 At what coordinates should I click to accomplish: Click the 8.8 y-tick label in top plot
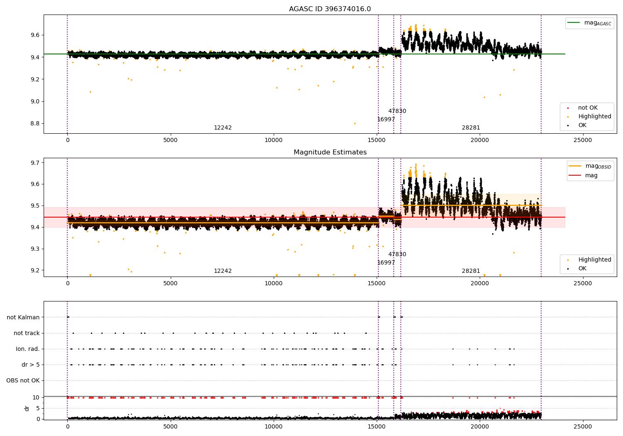[35, 124]
